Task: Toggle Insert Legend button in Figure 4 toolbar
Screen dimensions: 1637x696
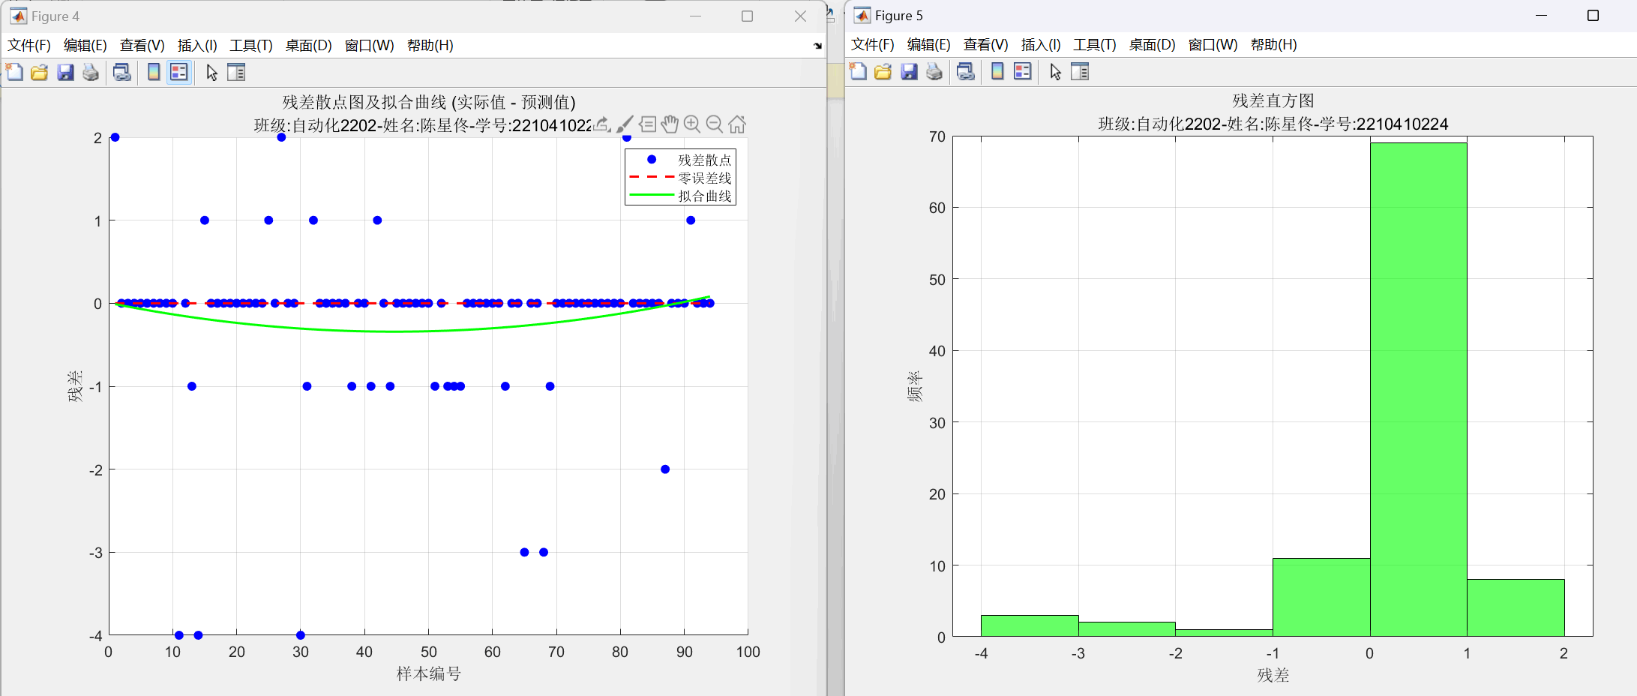Action: click(x=178, y=73)
